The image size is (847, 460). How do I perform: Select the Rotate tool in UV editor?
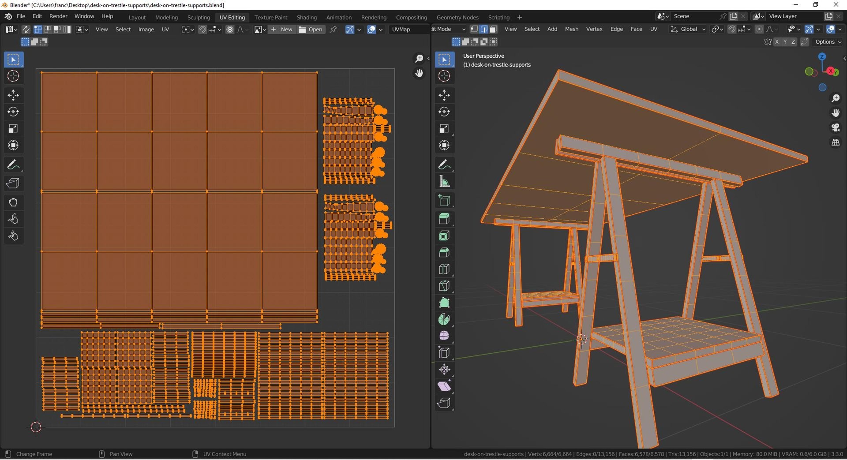point(13,112)
